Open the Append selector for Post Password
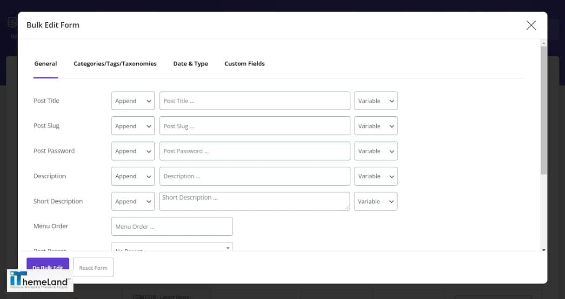 tap(133, 151)
